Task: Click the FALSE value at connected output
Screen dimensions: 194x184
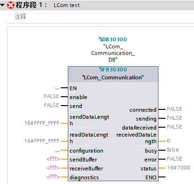Action: click(174, 109)
